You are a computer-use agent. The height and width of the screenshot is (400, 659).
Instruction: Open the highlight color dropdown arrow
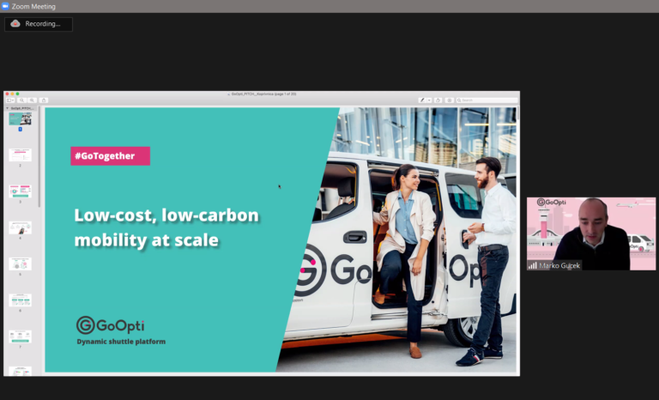click(x=429, y=100)
